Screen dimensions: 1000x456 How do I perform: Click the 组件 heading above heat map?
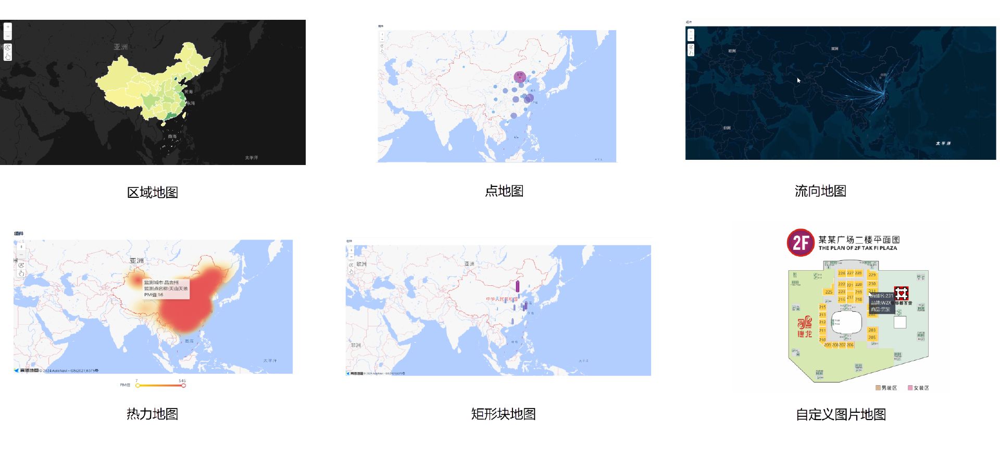pos(19,233)
